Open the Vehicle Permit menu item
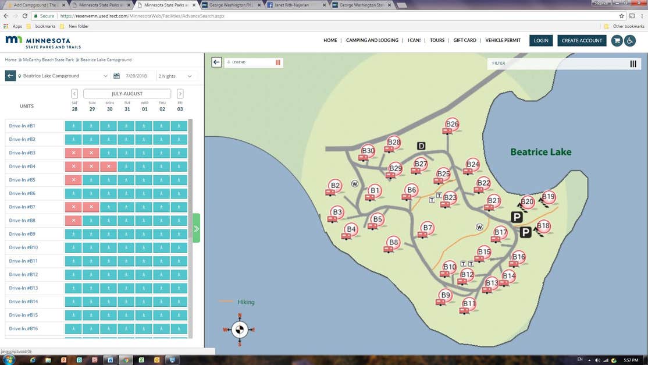The width and height of the screenshot is (648, 365). click(503, 41)
